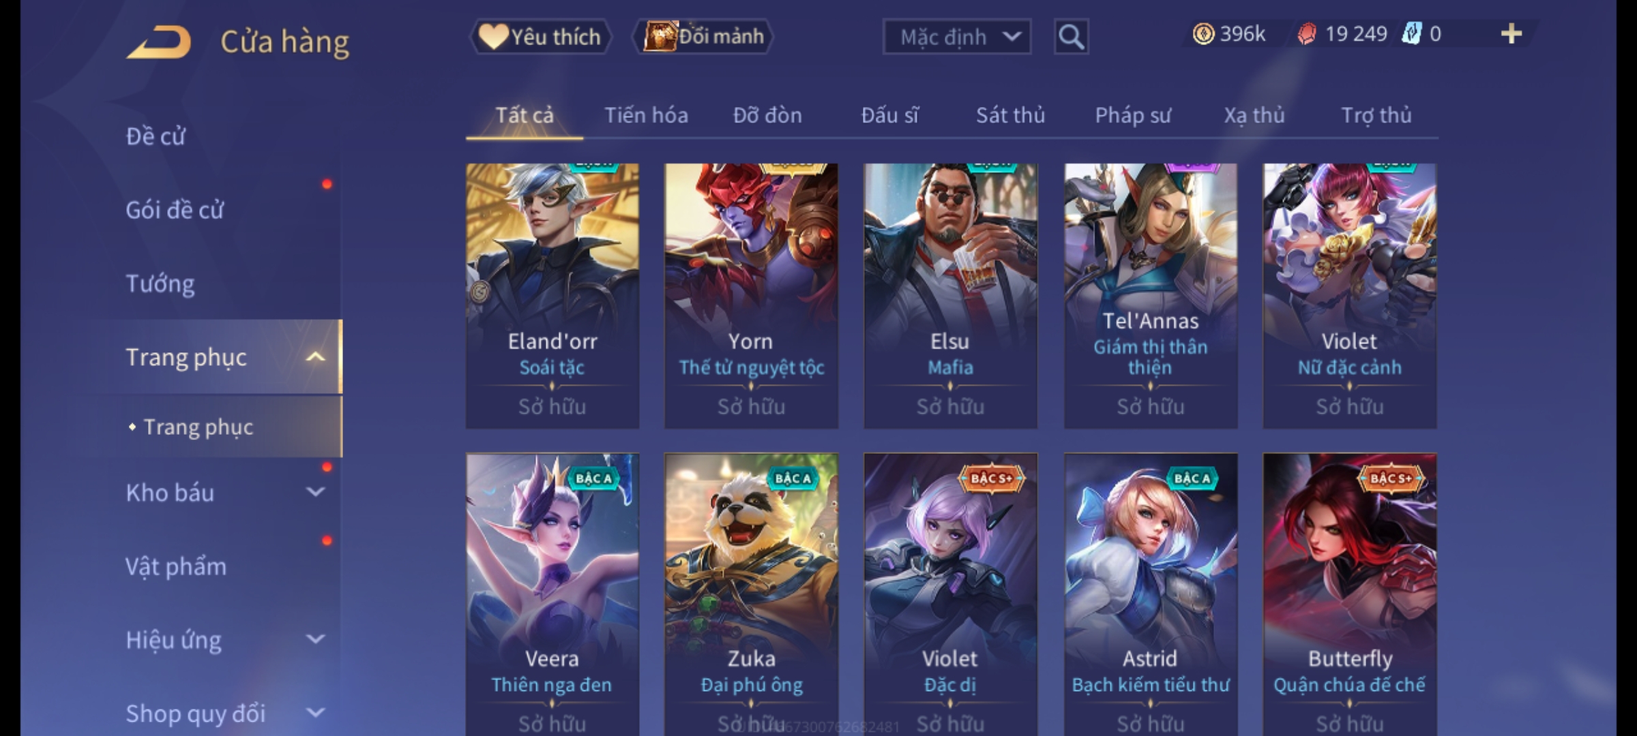The image size is (1637, 736).
Task: Open Tướng heroes sidebar entry
Action: [160, 283]
